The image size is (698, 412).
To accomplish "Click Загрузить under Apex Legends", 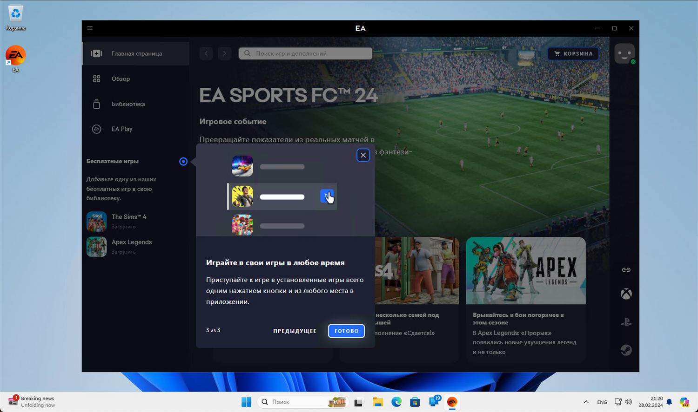I will point(124,252).
